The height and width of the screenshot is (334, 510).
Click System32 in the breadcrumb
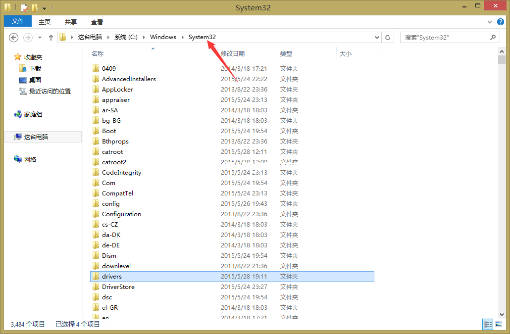point(202,37)
